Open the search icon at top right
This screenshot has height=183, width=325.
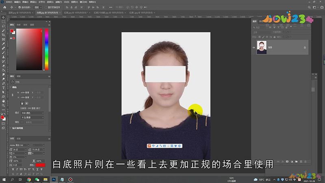click(309, 7)
